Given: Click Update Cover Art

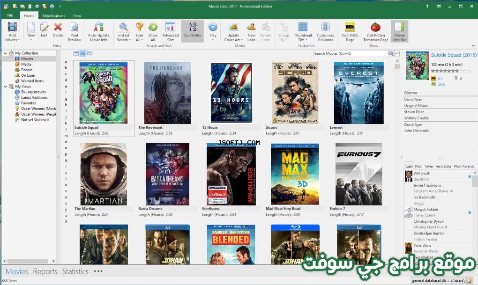Looking at the screenshot, I should click(x=233, y=32).
